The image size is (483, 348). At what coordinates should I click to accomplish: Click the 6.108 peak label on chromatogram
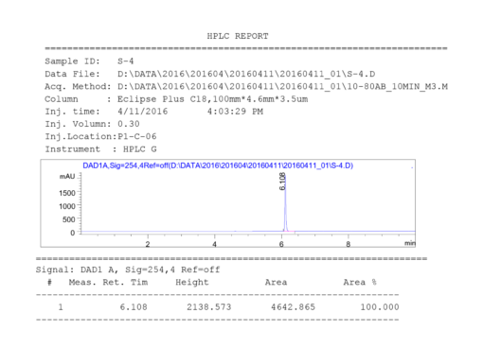(x=282, y=182)
